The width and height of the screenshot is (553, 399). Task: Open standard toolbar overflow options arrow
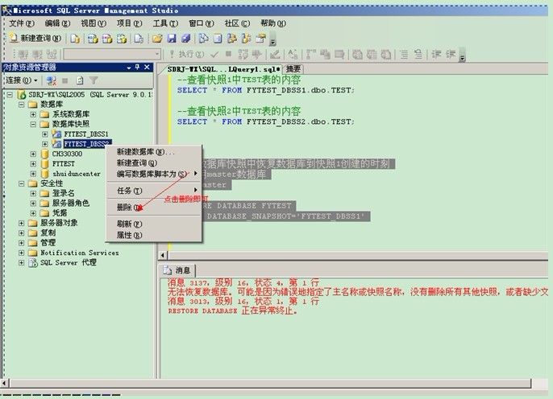[272, 39]
